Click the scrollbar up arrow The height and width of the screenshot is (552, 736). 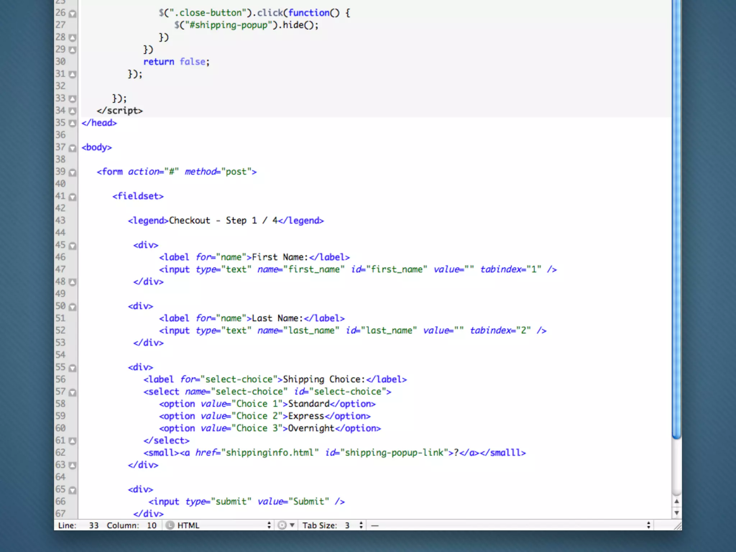point(676,501)
